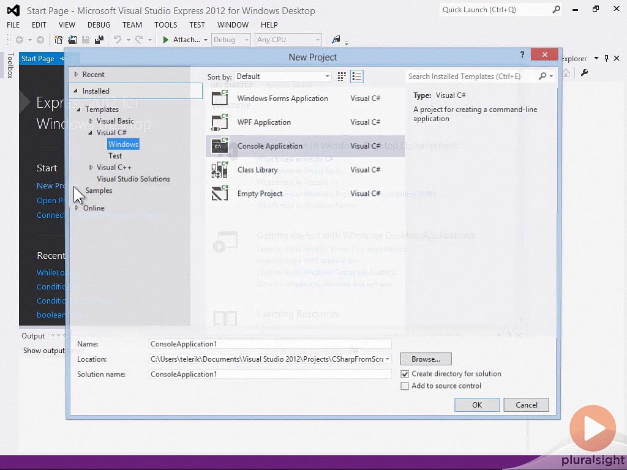Select the WPF Application template icon
627x470 pixels.
click(x=220, y=122)
